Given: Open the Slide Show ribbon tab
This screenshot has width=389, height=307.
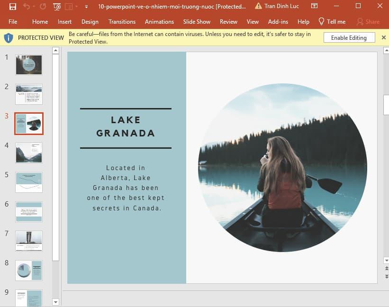Looking at the screenshot, I should point(197,21).
